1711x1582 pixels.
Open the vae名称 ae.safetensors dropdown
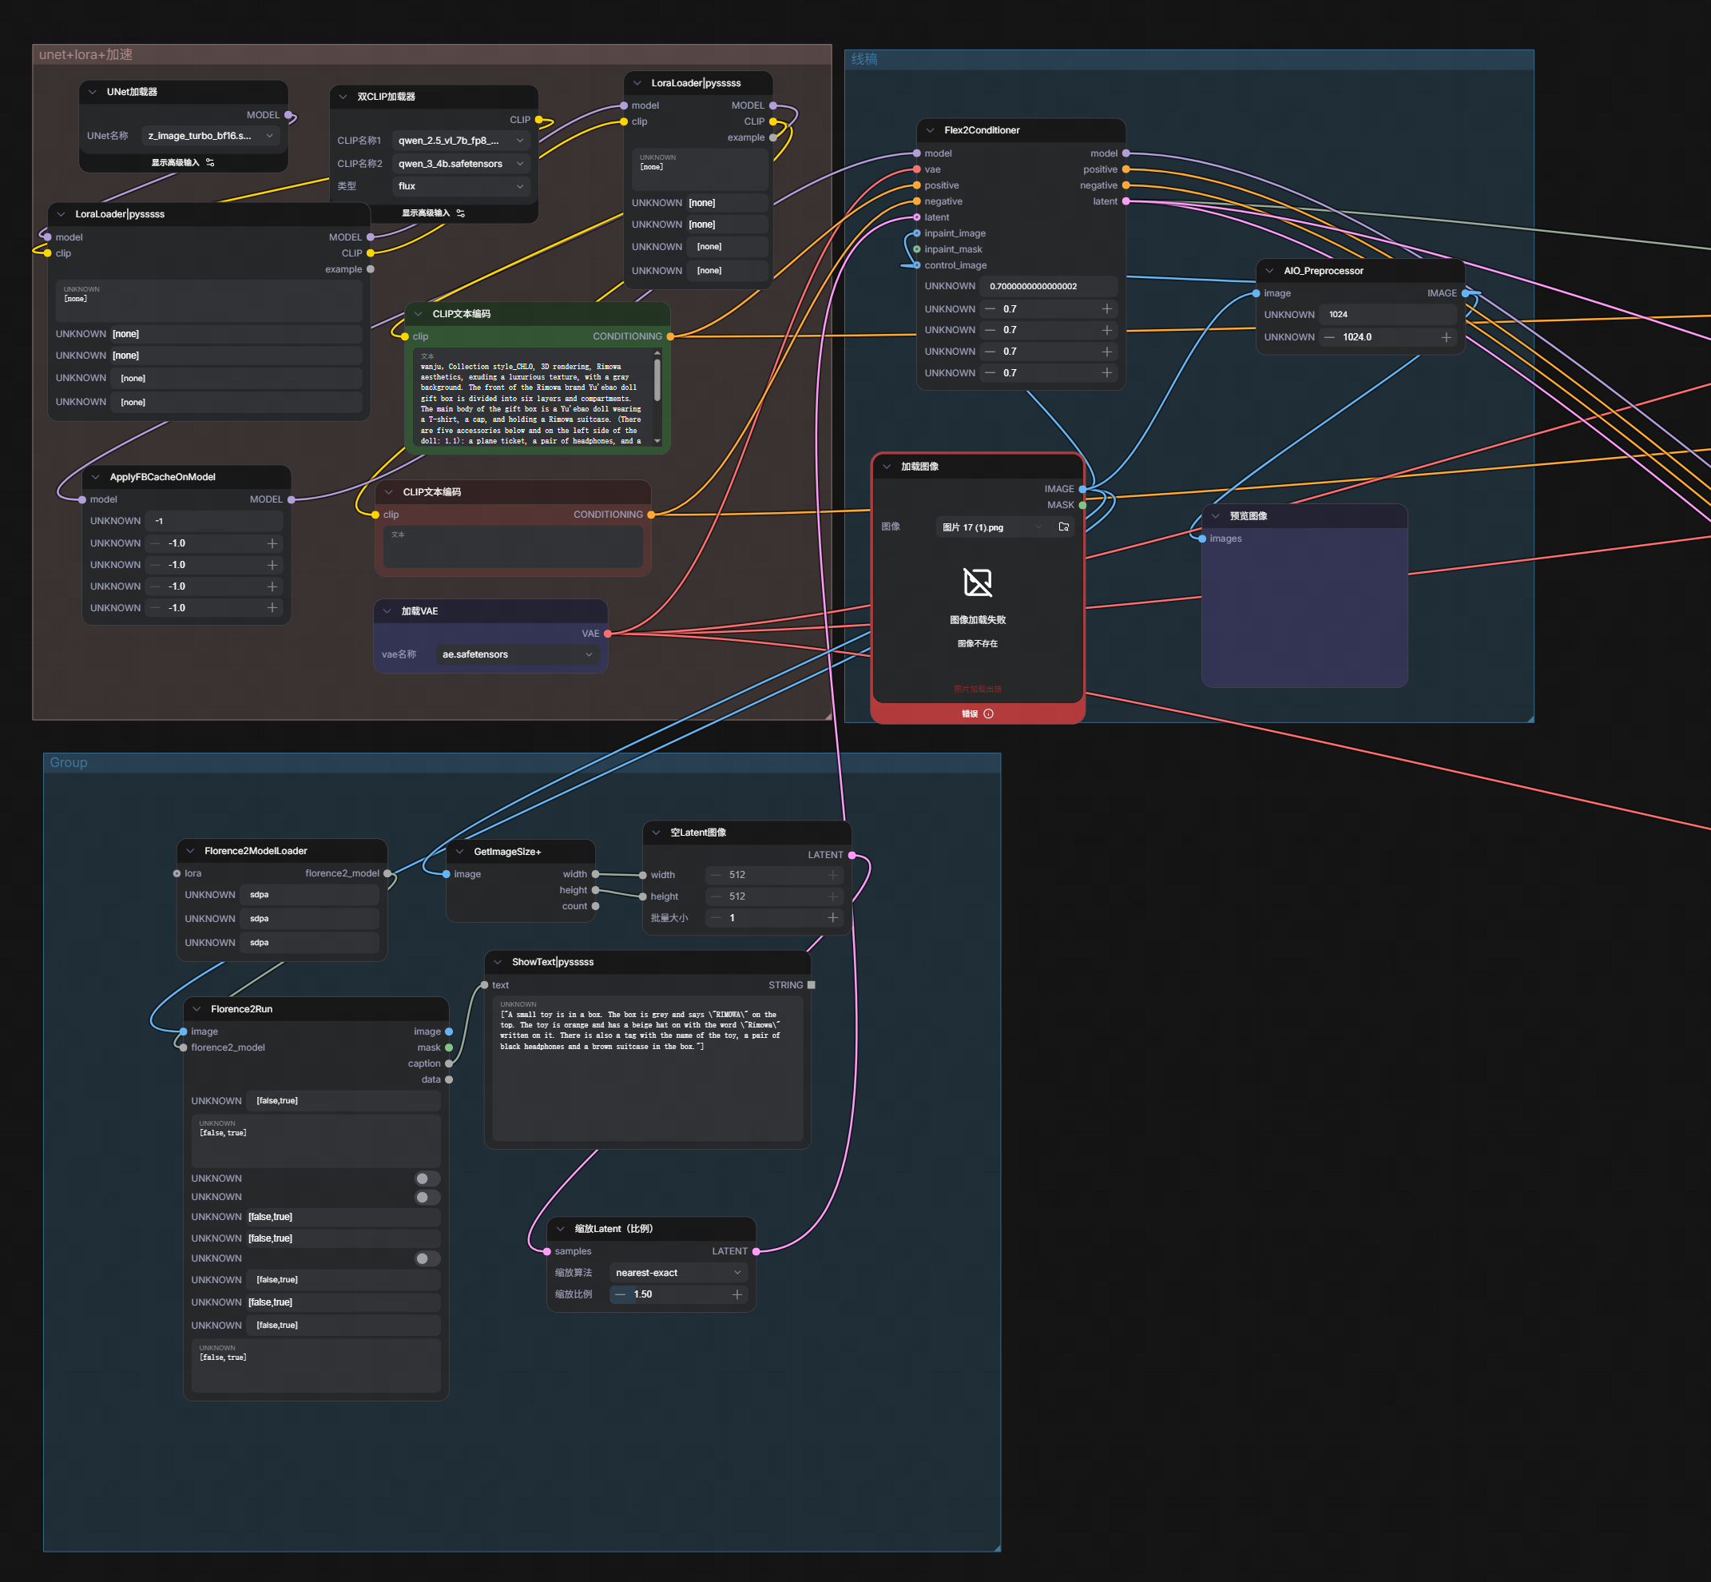coord(517,654)
